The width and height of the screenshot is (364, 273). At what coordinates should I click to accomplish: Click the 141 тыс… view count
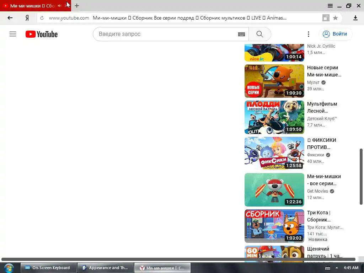[317, 234]
